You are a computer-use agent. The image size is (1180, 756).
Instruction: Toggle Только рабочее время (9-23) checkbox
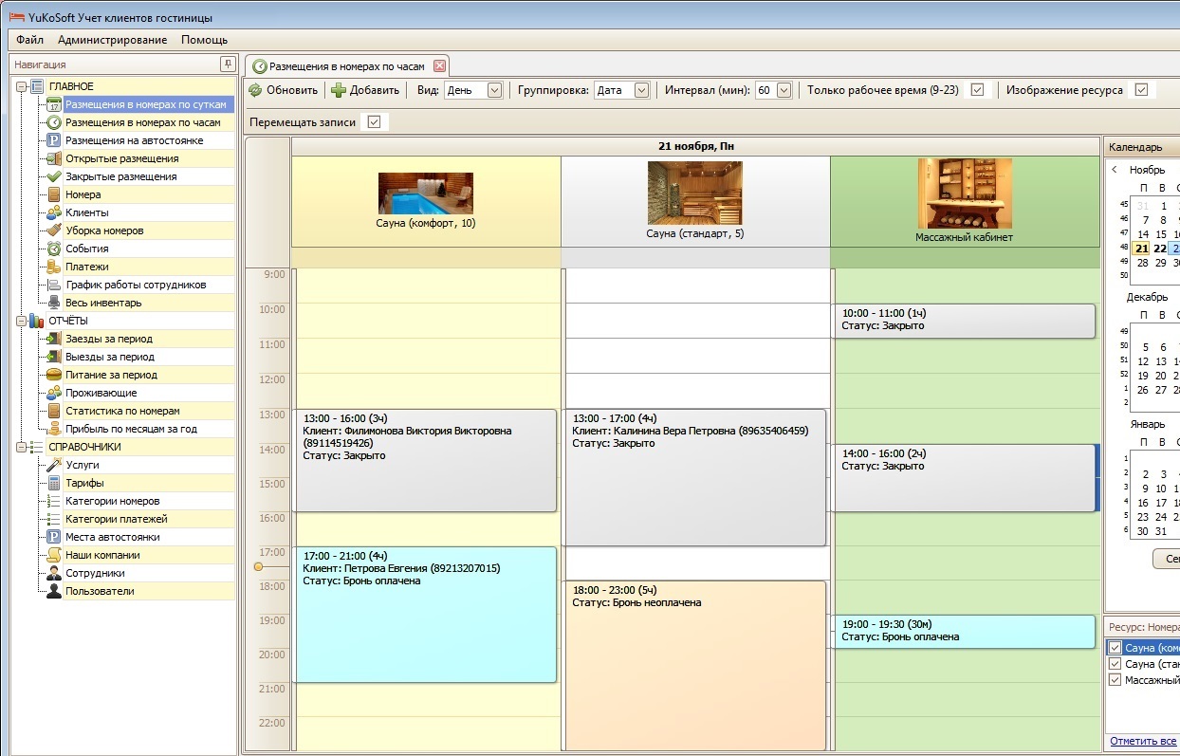(x=978, y=90)
